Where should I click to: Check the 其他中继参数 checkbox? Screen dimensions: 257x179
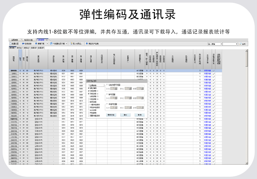point(89,107)
